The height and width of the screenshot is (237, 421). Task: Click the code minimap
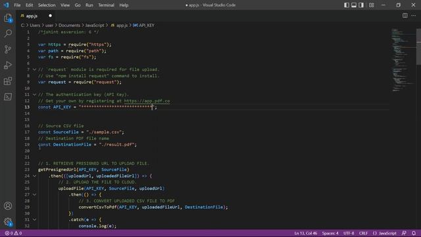pyautogui.click(x=403, y=61)
